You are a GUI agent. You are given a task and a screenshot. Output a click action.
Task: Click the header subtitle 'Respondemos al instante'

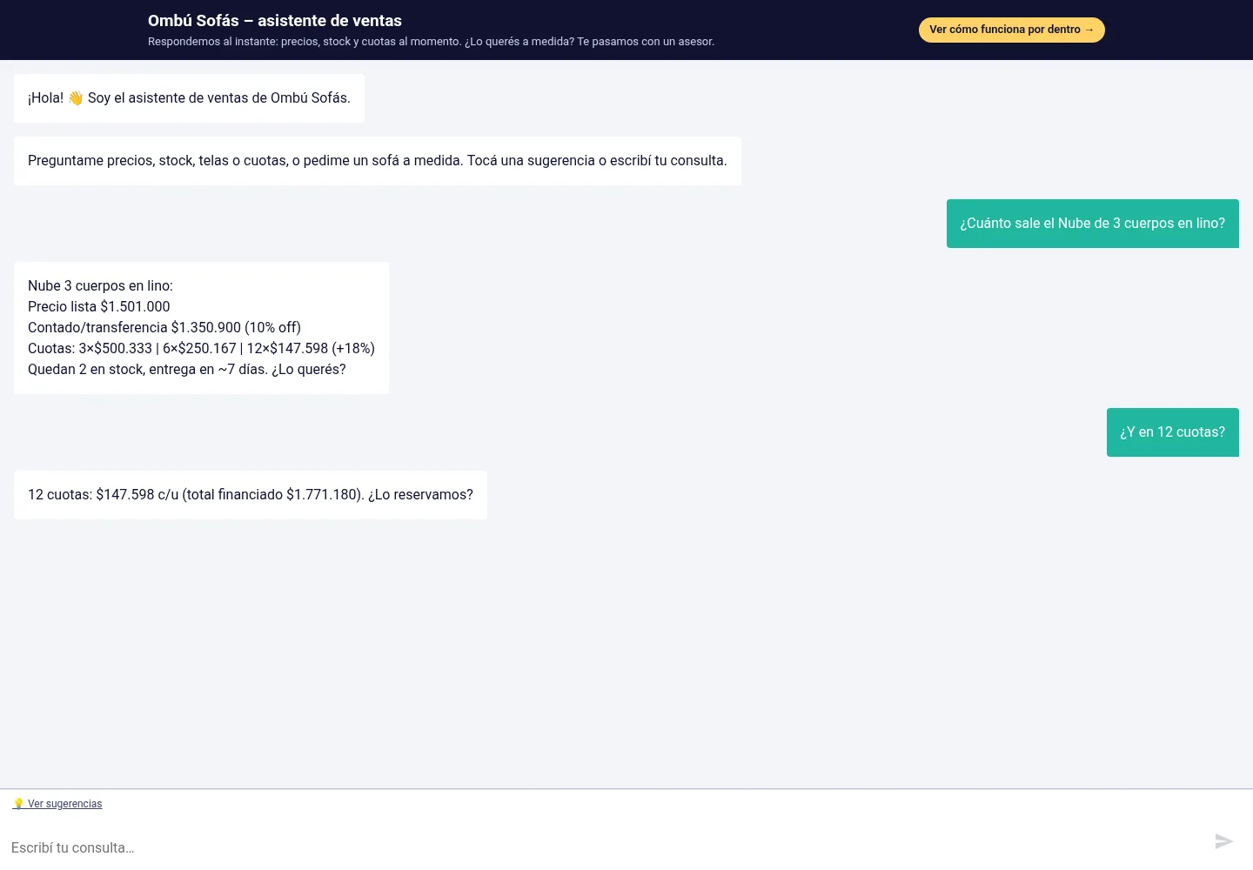[x=431, y=42]
